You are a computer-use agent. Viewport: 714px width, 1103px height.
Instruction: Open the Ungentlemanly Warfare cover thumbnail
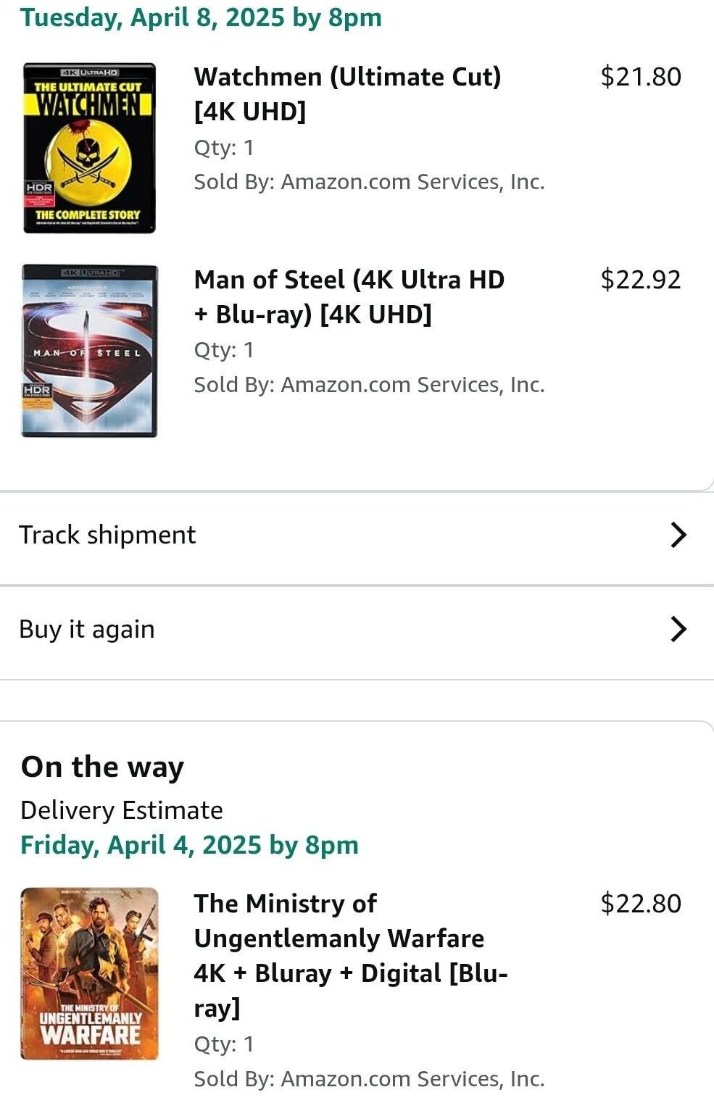pyautogui.click(x=89, y=973)
